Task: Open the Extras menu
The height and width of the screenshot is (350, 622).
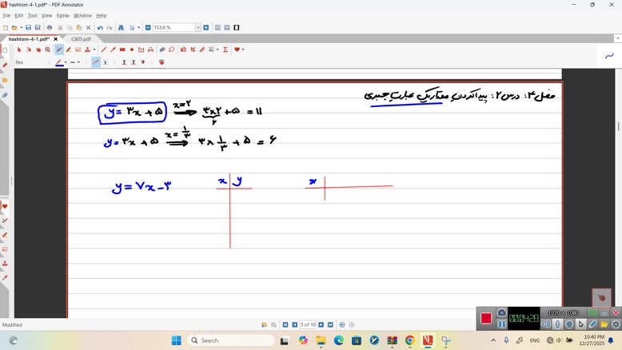Action: (x=62, y=15)
